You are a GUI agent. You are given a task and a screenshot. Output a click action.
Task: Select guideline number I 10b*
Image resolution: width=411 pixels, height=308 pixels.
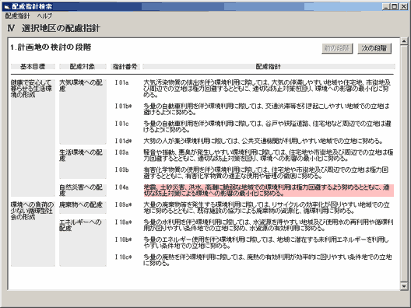click(x=123, y=240)
